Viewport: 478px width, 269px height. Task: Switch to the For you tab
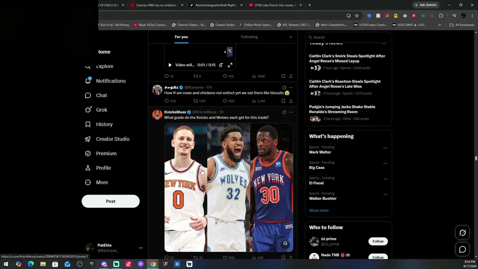pos(181,37)
